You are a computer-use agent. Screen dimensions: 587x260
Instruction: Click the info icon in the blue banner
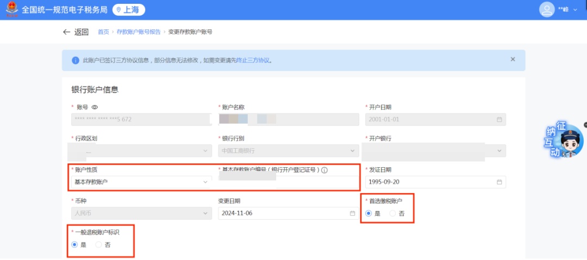coord(76,60)
